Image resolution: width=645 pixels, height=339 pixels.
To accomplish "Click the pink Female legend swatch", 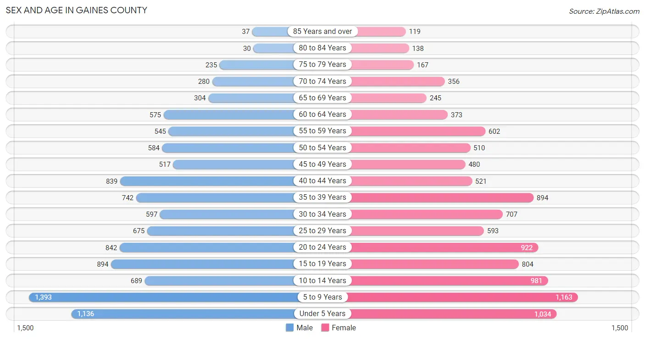I will (x=325, y=328).
